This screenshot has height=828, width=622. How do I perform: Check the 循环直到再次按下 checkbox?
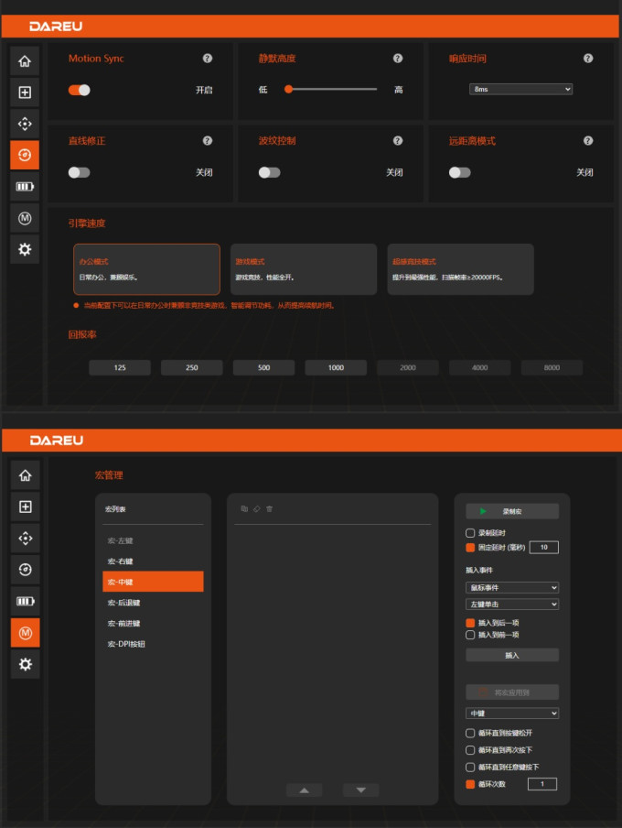pos(470,750)
